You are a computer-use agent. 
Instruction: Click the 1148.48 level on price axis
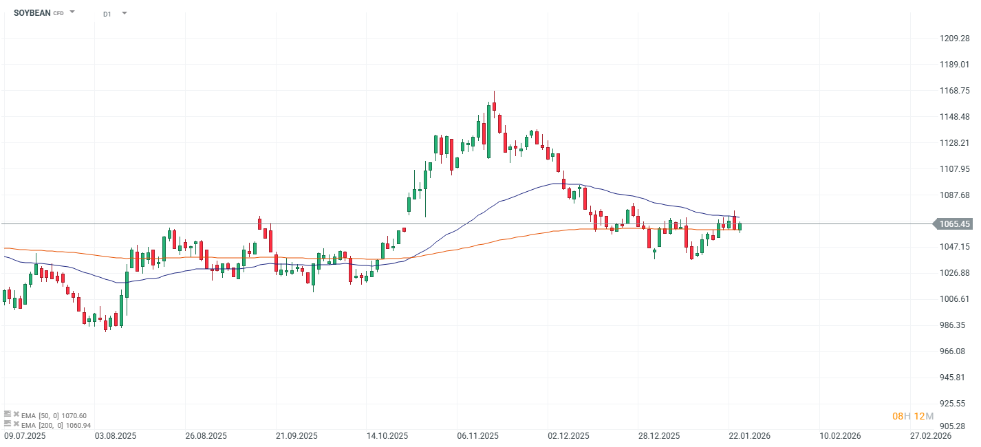tap(955, 116)
